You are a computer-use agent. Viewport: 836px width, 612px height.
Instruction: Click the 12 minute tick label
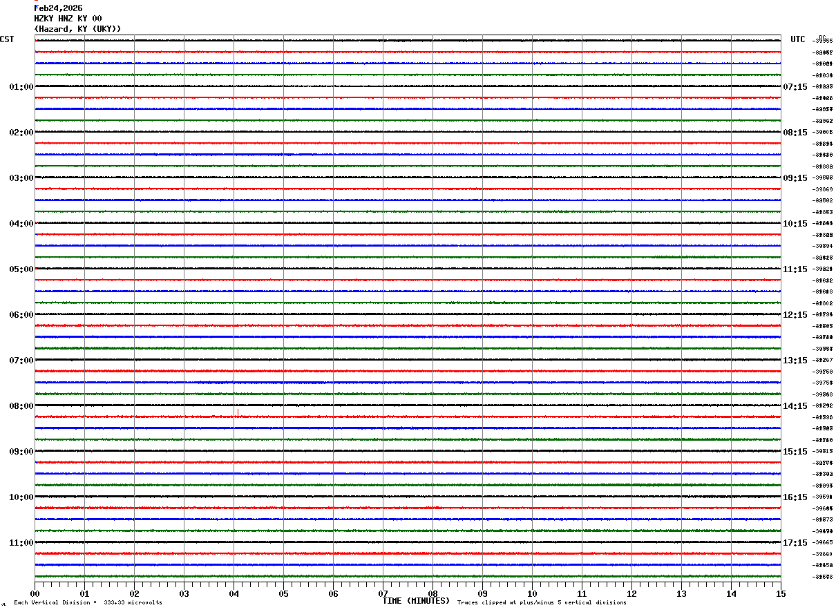click(631, 593)
